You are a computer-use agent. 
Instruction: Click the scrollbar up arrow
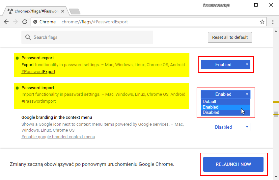point(276,31)
